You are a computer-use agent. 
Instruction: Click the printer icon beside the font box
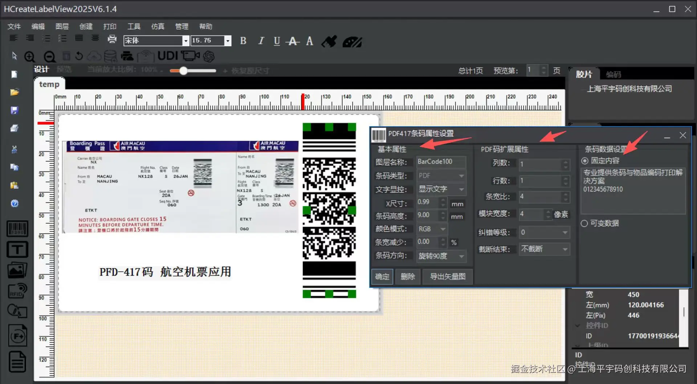click(x=112, y=39)
